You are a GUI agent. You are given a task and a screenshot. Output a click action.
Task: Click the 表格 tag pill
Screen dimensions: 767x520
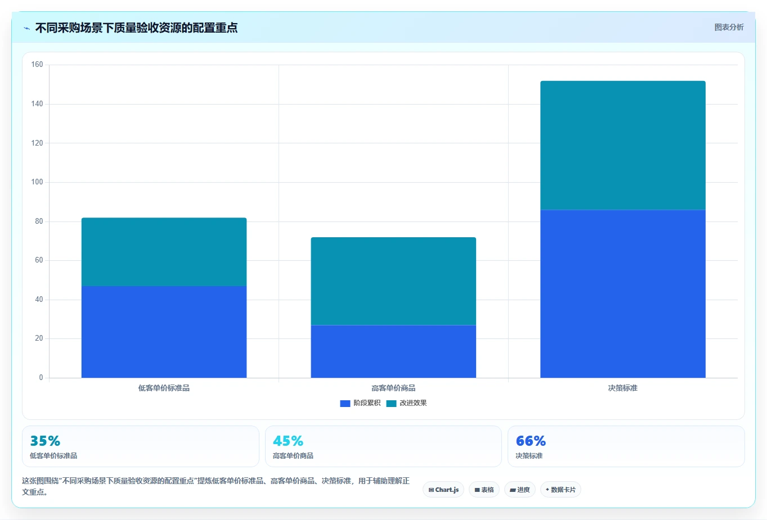tap(484, 490)
